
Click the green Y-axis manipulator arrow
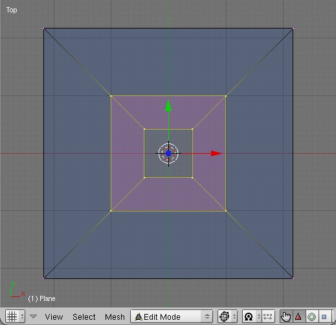click(168, 106)
